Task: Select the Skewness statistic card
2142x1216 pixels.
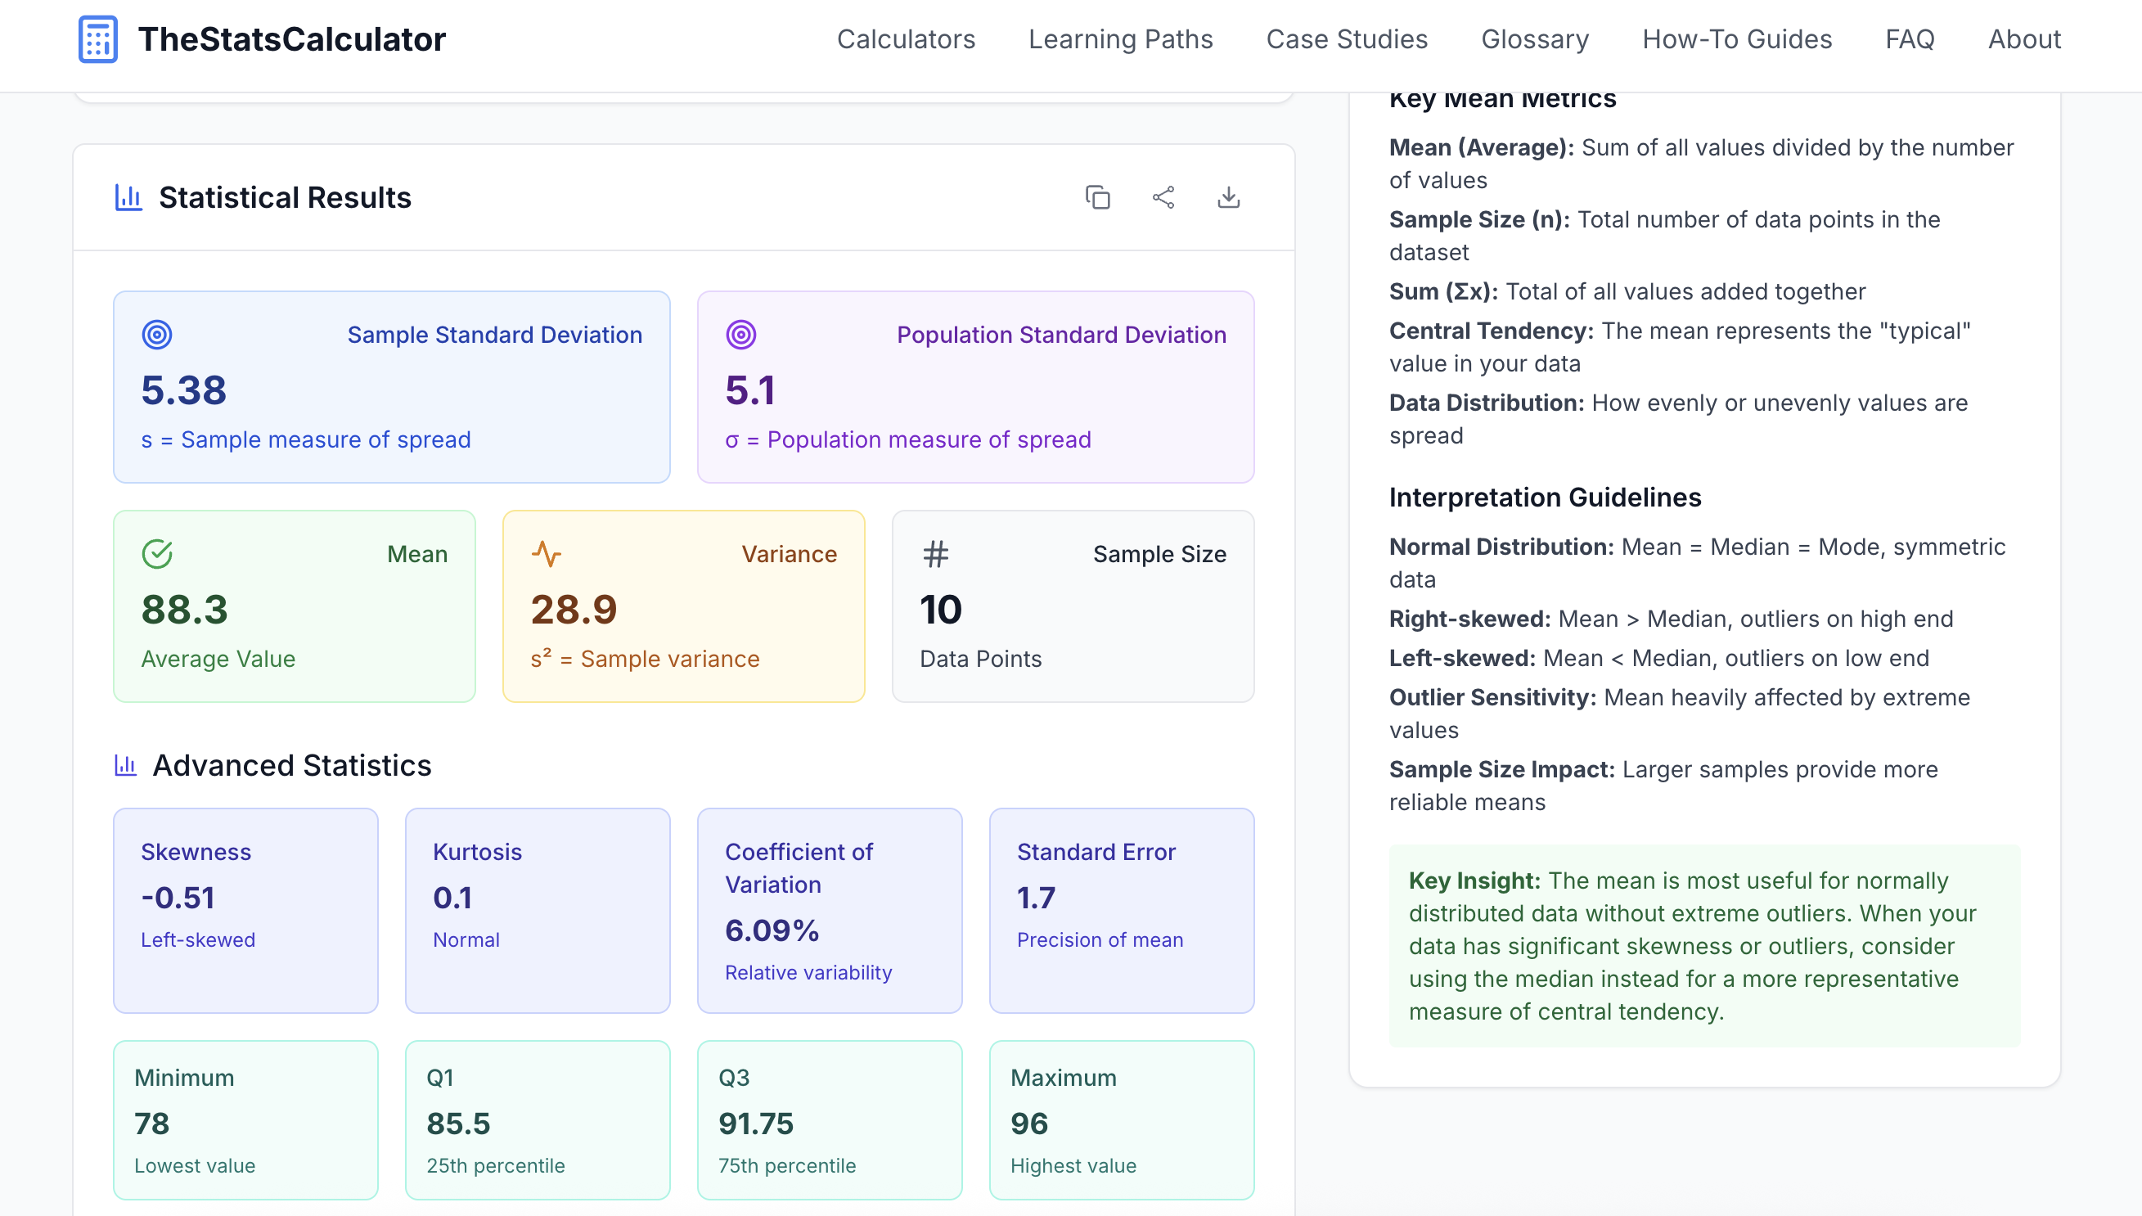Action: pyautogui.click(x=245, y=909)
